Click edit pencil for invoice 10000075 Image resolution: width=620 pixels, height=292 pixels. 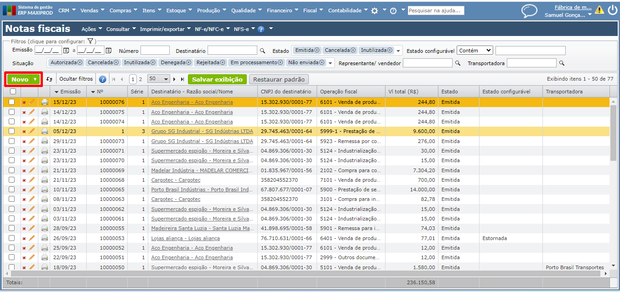coord(32,112)
